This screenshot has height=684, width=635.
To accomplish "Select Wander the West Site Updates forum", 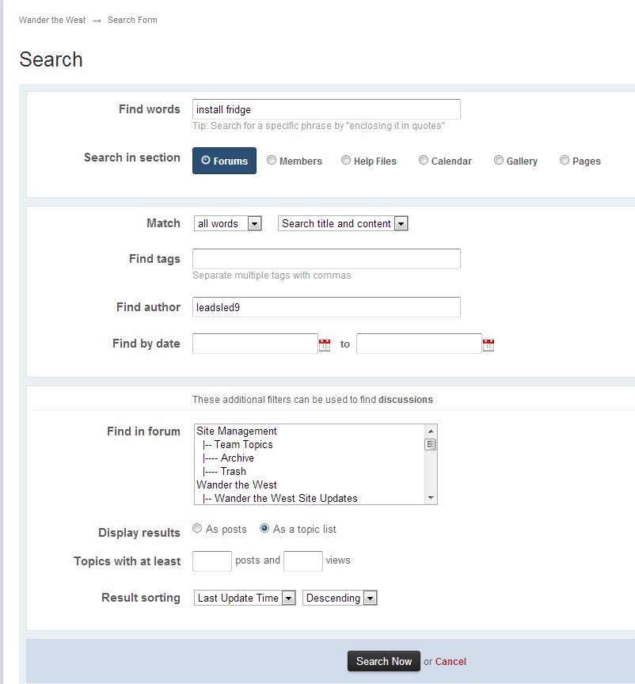I will click(x=285, y=499).
